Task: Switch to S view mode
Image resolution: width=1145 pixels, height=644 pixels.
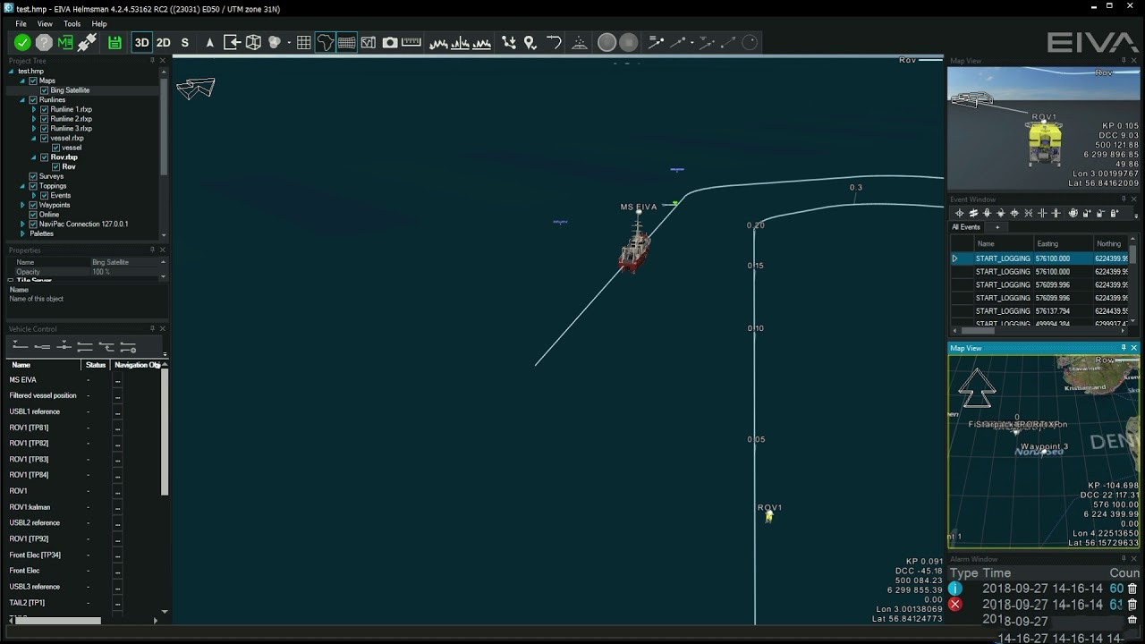Action: (185, 42)
